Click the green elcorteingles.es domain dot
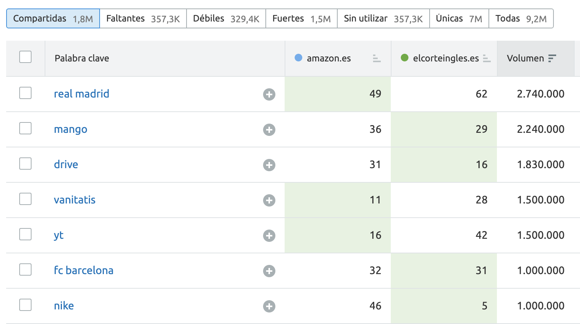 click(405, 58)
